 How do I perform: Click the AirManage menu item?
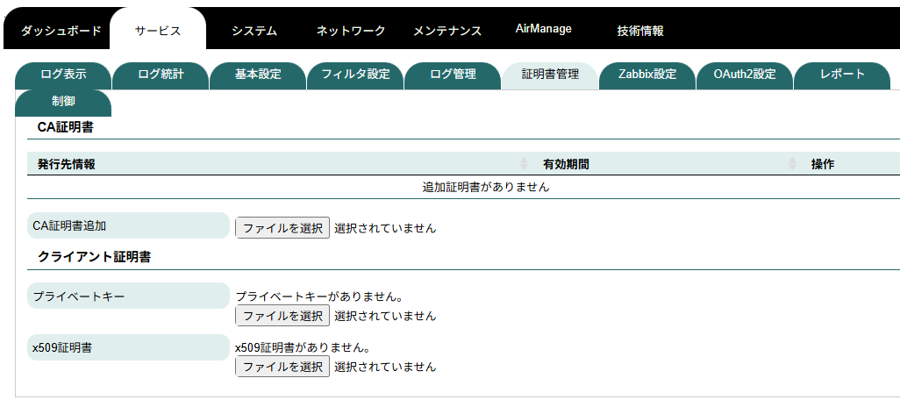coord(544,29)
